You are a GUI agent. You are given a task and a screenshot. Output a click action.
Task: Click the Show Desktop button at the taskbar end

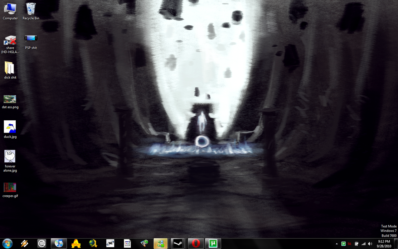[x=396, y=244]
